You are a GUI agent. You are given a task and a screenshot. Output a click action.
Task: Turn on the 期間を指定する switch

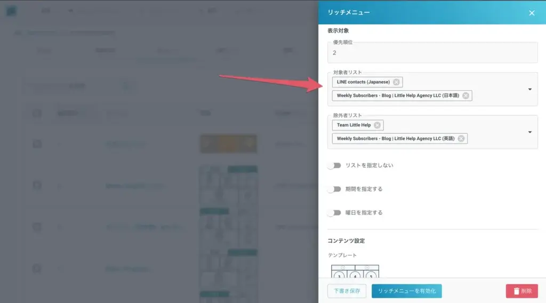click(334, 189)
